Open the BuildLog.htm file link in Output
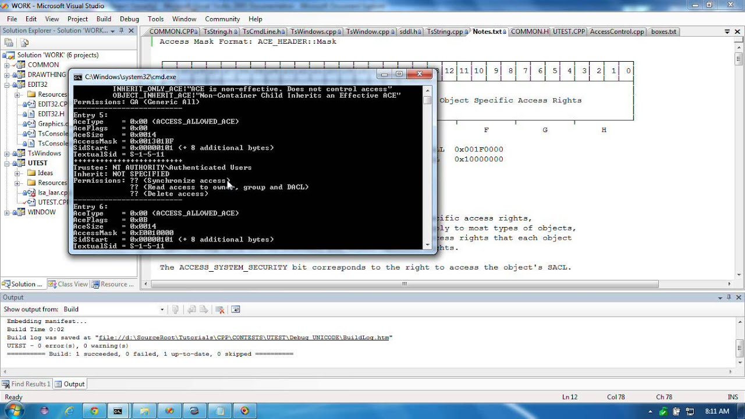 [245, 338]
